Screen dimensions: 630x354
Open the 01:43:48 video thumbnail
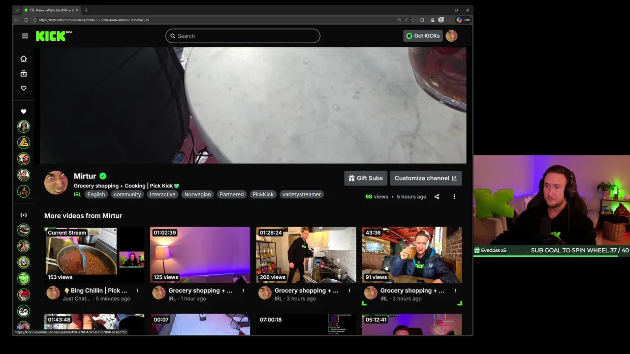(x=94, y=324)
